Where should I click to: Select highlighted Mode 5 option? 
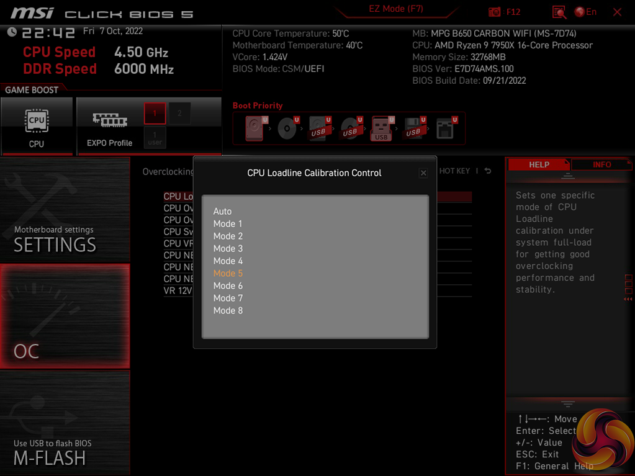click(x=228, y=273)
